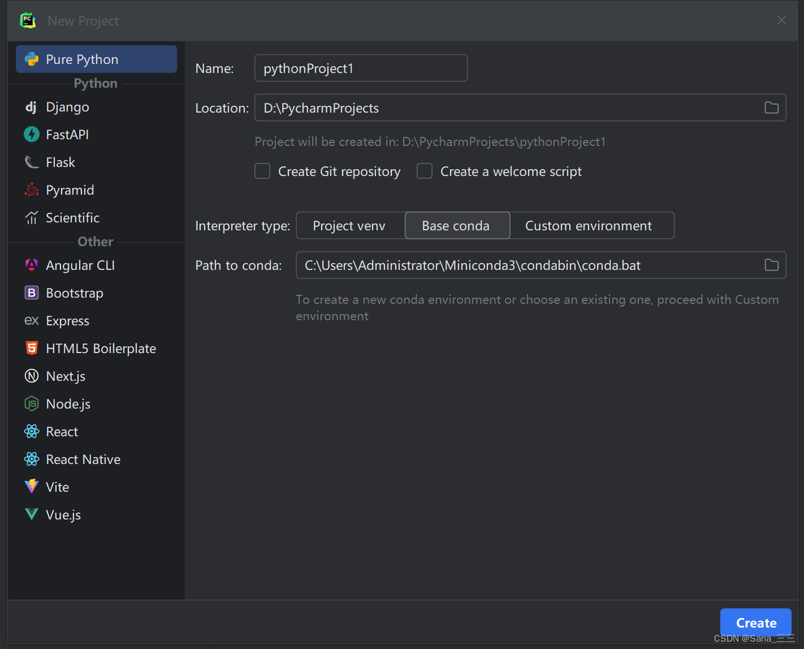Open the Location folder browser
804x649 pixels.
pyautogui.click(x=771, y=108)
